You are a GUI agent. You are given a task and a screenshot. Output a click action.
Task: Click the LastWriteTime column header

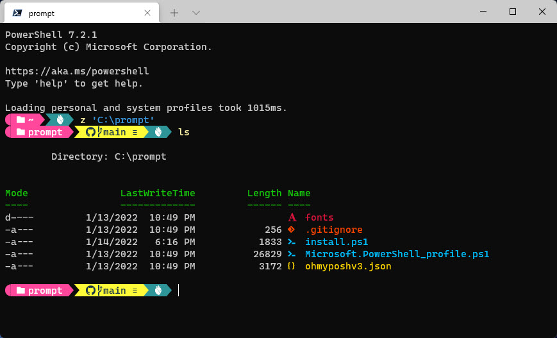click(158, 193)
